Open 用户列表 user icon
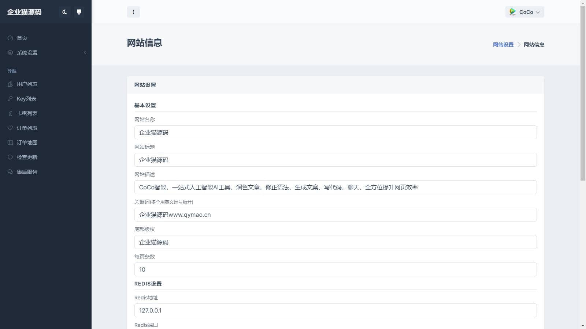This screenshot has height=329, width=586. click(10, 84)
